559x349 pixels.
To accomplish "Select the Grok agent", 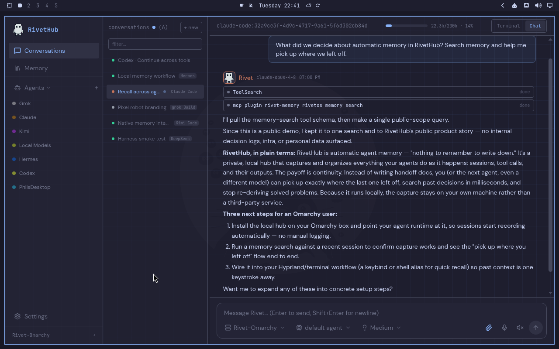I will [25, 103].
